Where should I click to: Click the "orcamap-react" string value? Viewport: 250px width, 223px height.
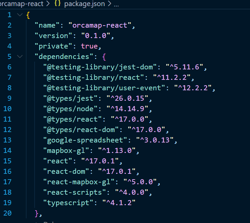coord(100,25)
